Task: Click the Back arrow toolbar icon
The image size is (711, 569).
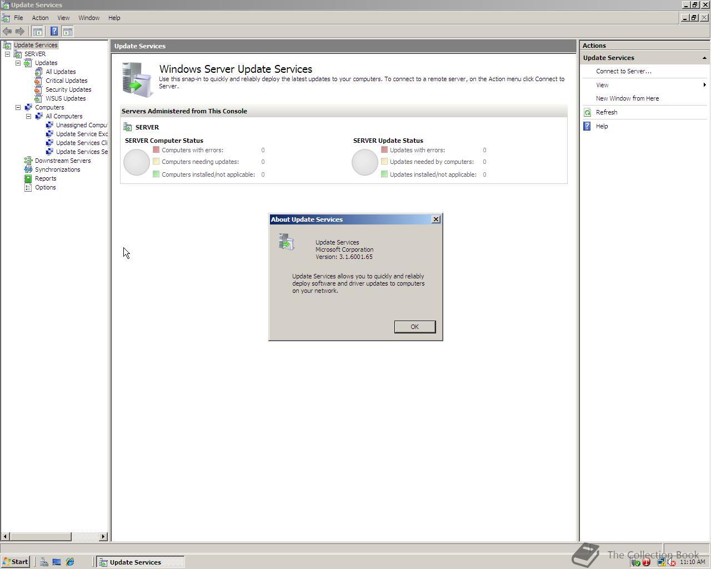Action: click(x=7, y=32)
